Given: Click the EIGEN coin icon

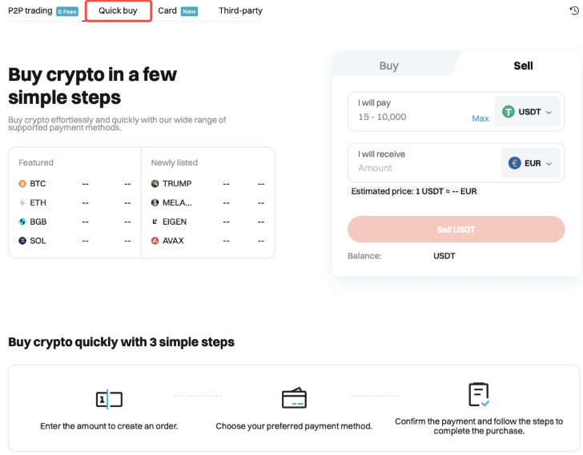Looking at the screenshot, I should [155, 222].
